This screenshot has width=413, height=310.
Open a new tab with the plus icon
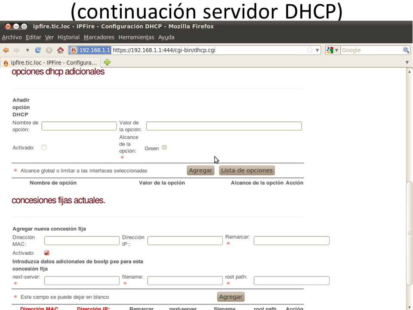[107, 62]
